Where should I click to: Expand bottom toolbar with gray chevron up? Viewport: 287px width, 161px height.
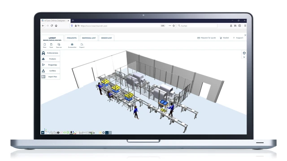click(110, 133)
